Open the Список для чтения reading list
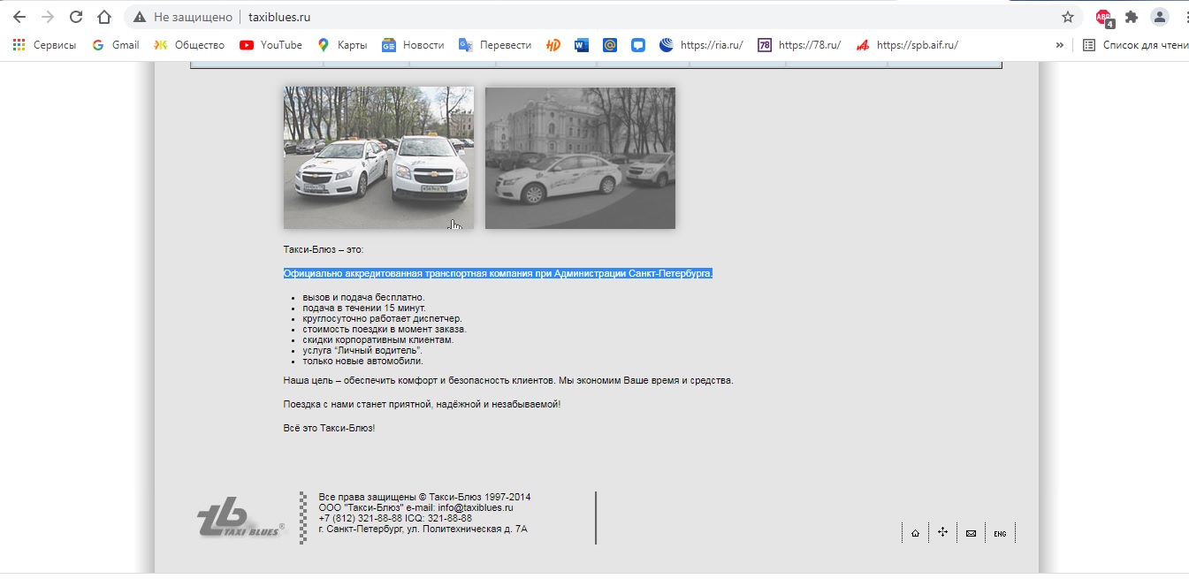Screen dimensions: 1189x579 pos(1136,45)
